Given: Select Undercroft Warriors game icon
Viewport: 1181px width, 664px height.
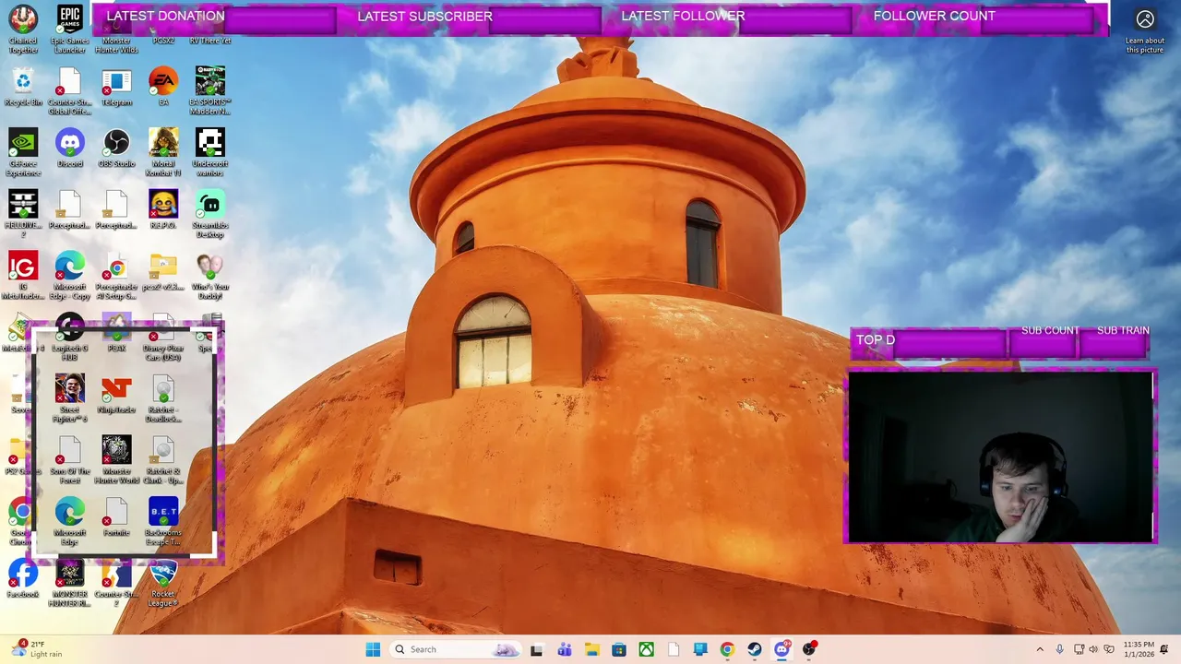Looking at the screenshot, I should [x=210, y=152].
